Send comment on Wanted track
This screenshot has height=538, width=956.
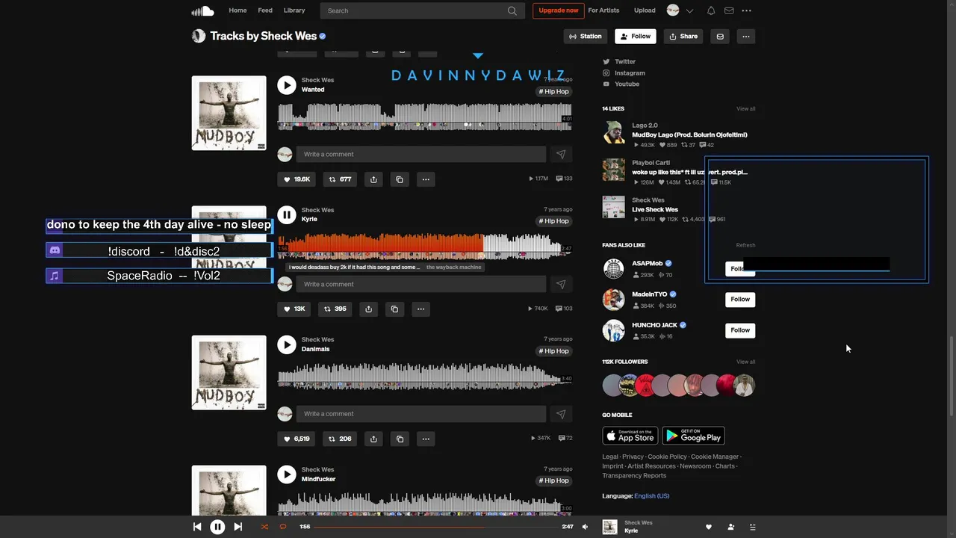pyautogui.click(x=561, y=154)
